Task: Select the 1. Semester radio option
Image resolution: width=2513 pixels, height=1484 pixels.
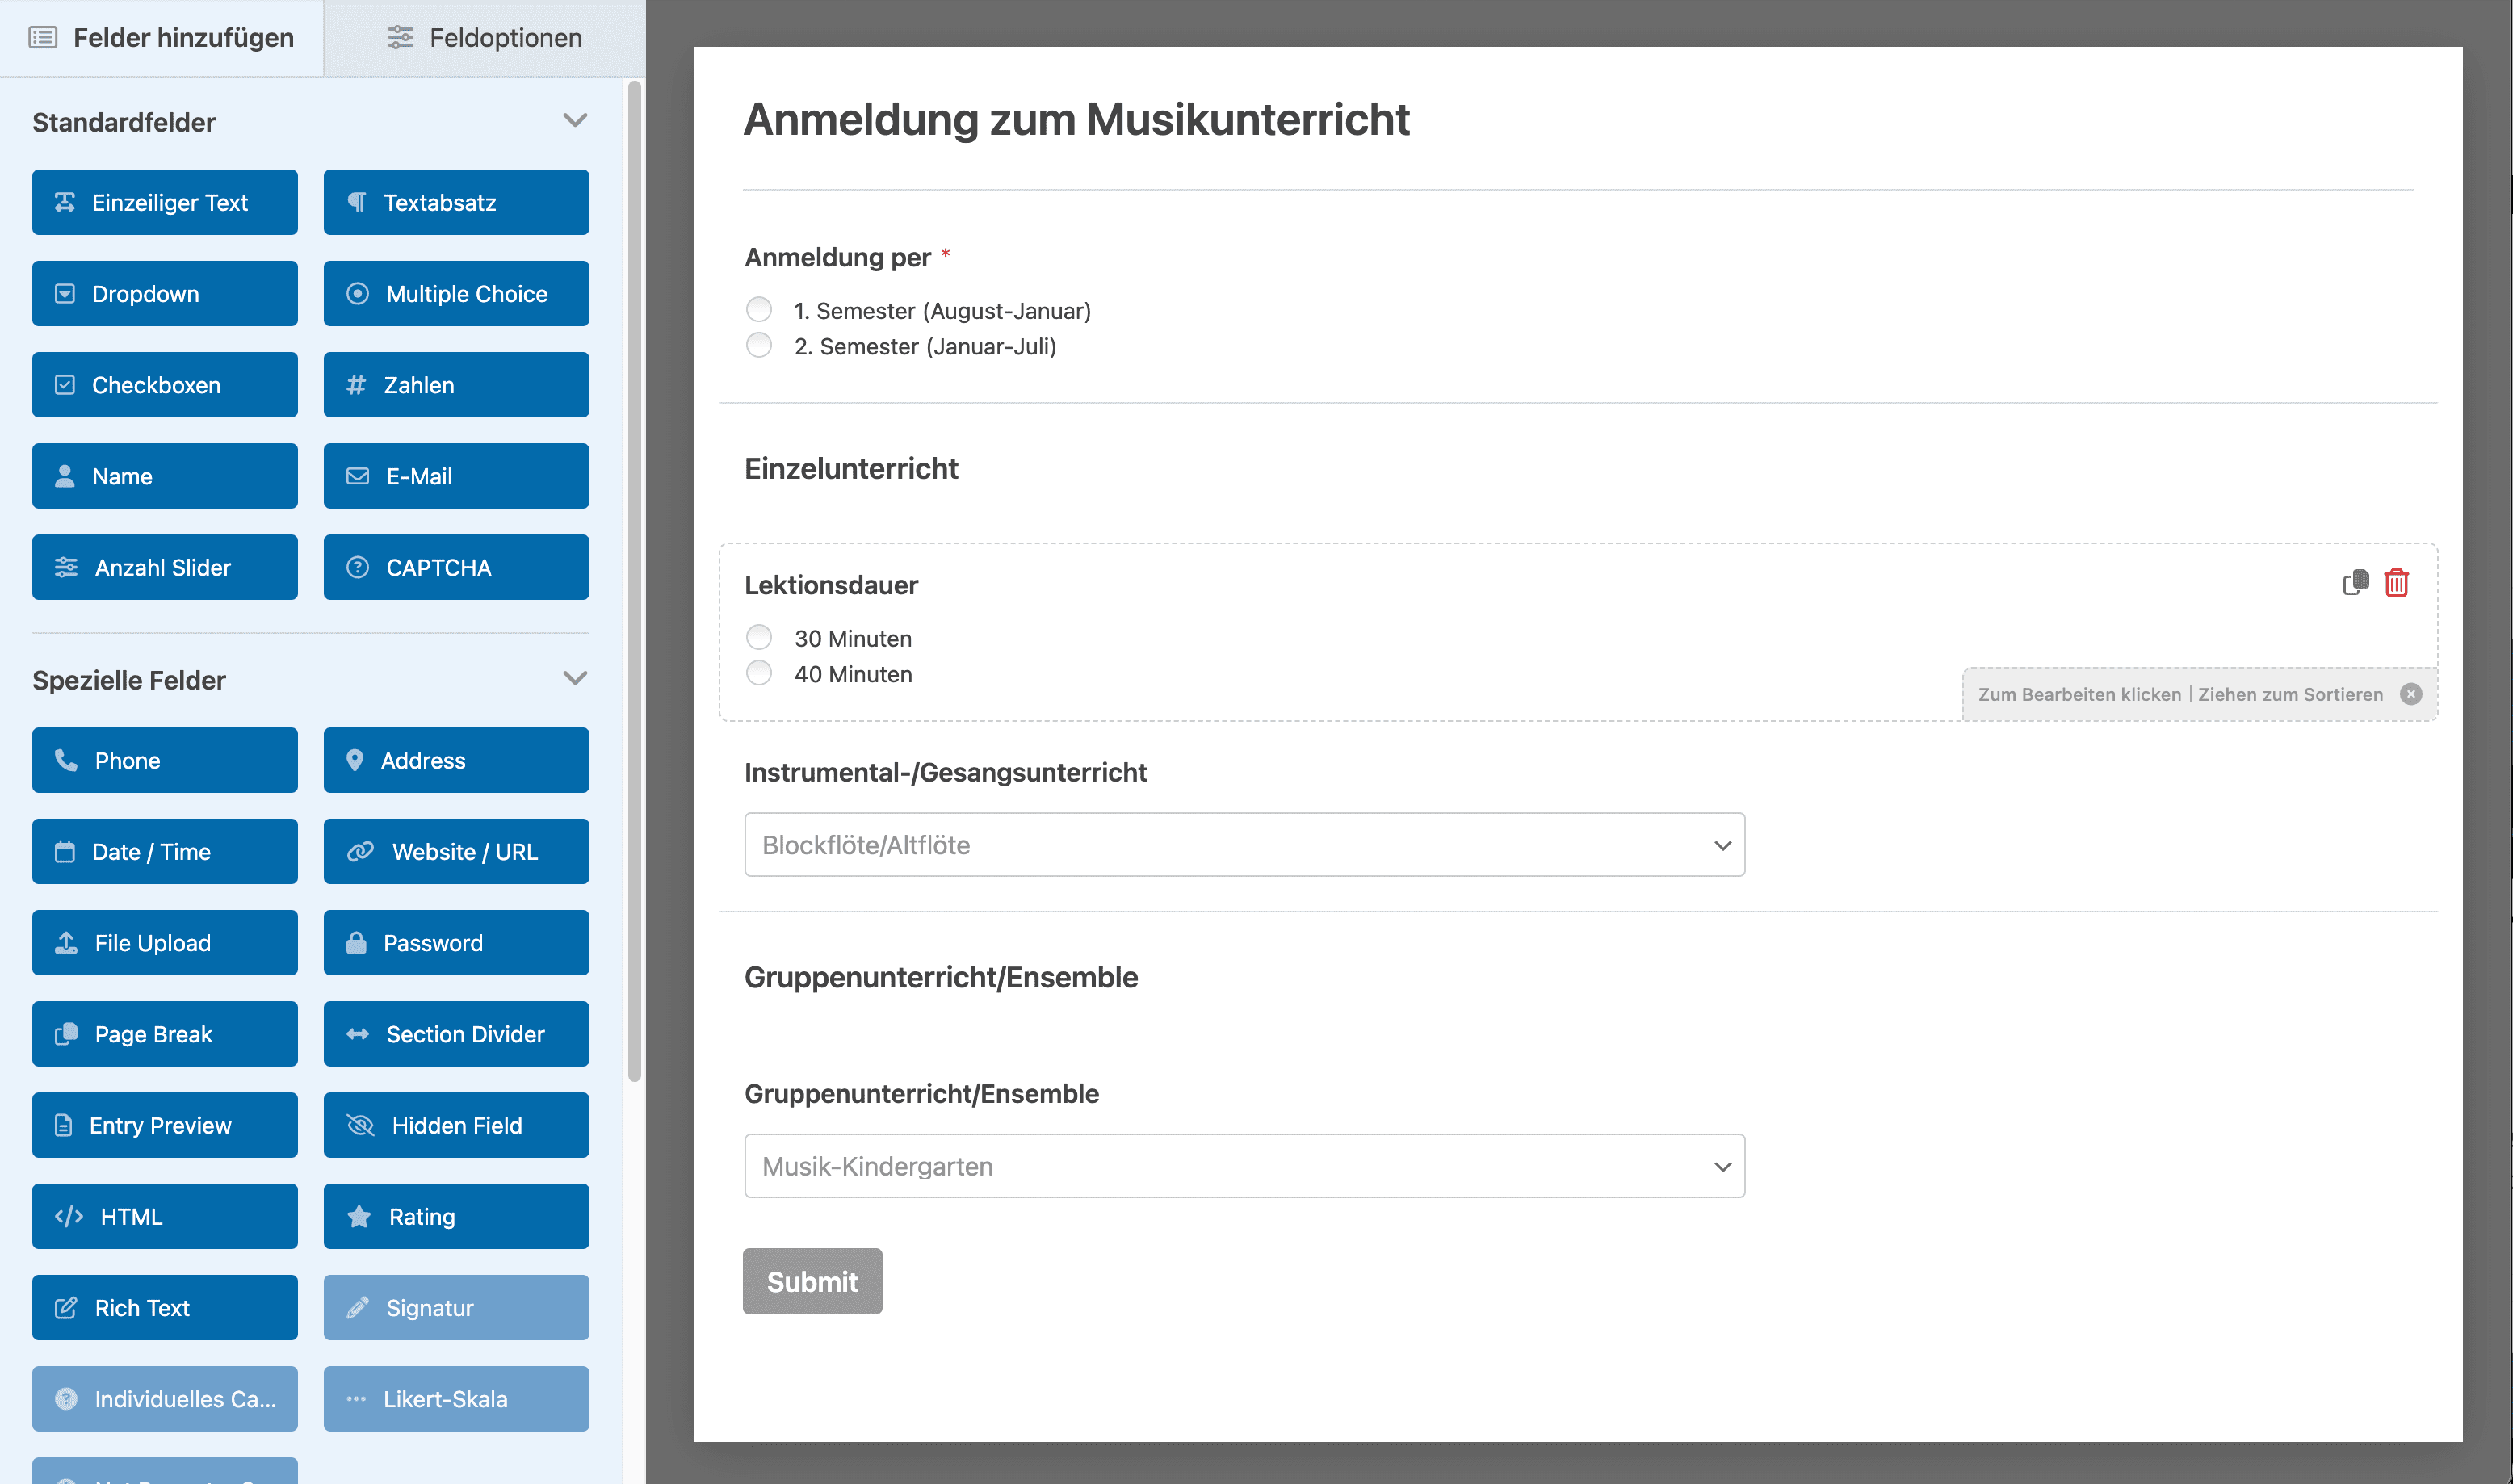Action: [758, 309]
